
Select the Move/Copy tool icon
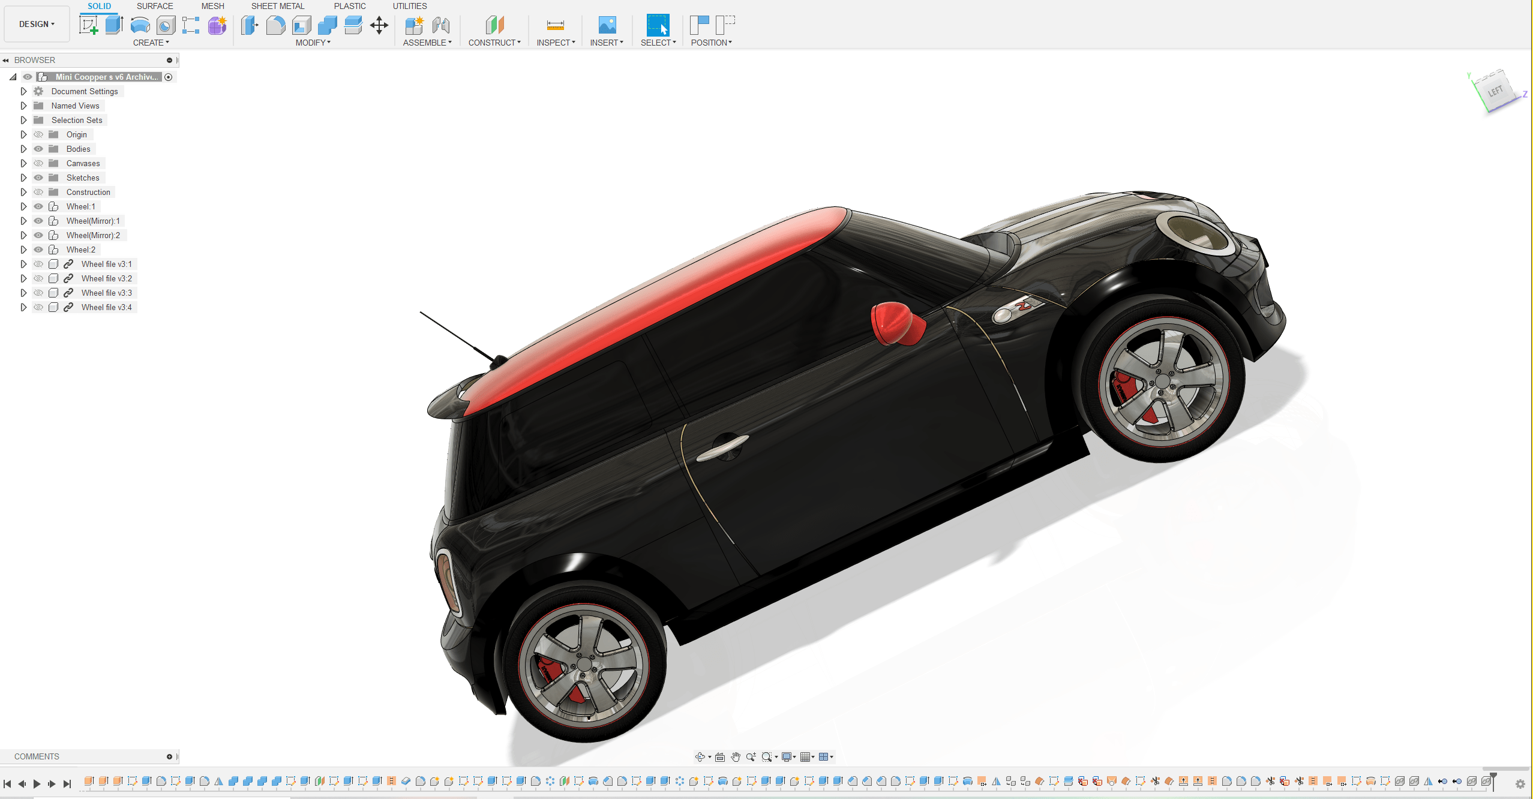pyautogui.click(x=379, y=25)
